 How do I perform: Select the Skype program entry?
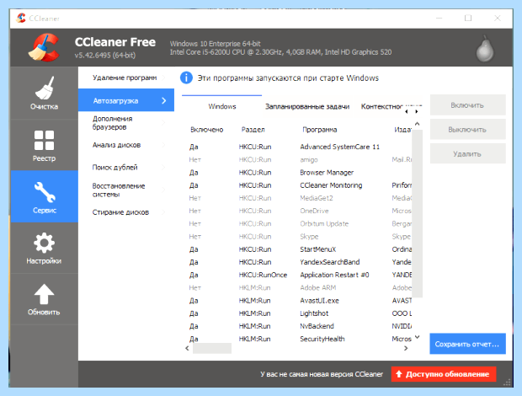300,237
